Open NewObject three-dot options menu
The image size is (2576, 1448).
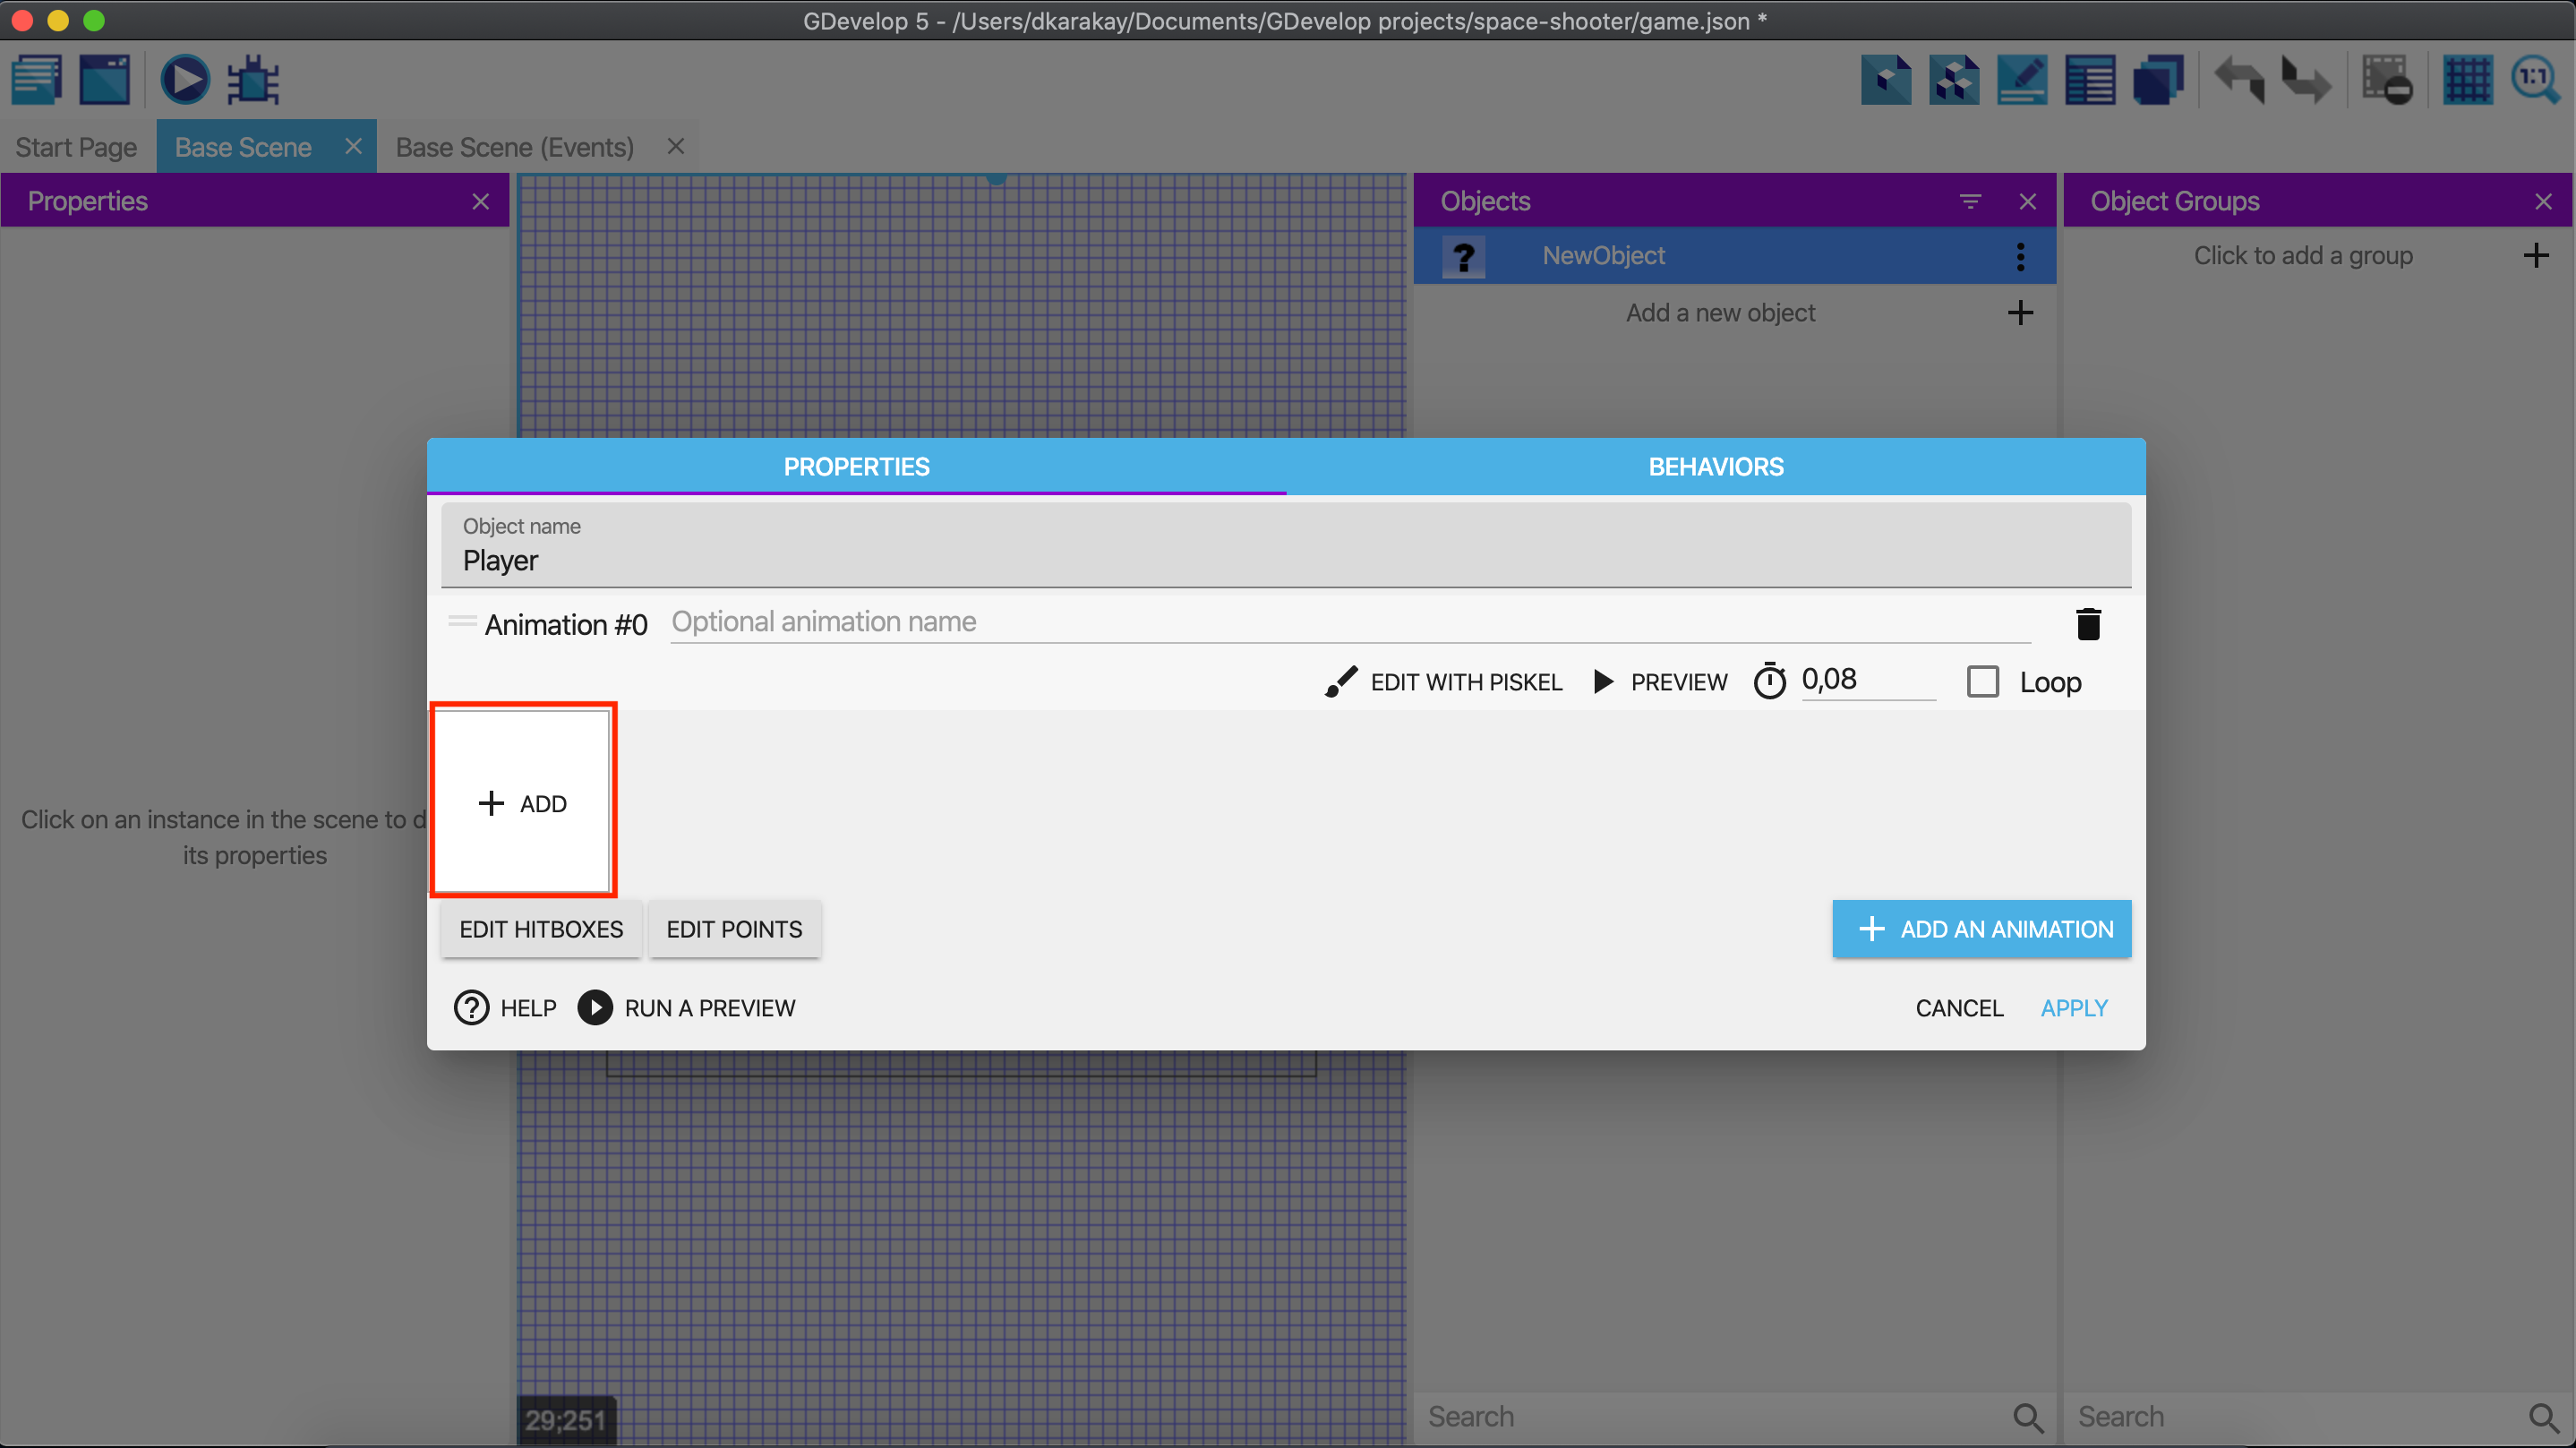click(x=2020, y=256)
